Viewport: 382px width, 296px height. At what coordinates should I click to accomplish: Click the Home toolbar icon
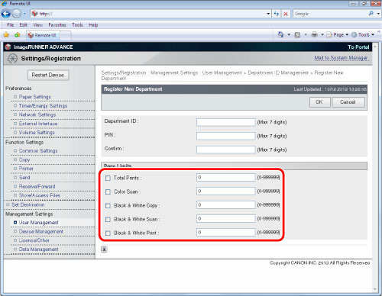(281, 34)
